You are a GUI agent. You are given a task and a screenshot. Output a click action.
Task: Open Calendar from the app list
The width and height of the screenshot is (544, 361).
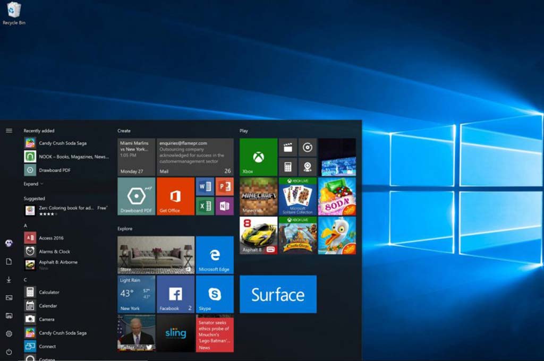66,305
